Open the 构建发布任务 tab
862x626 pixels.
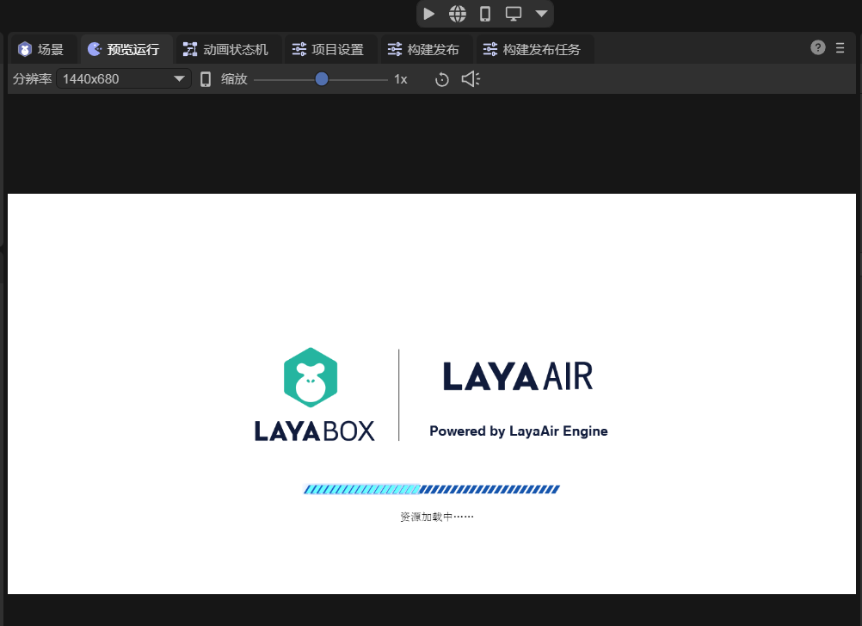tap(532, 49)
